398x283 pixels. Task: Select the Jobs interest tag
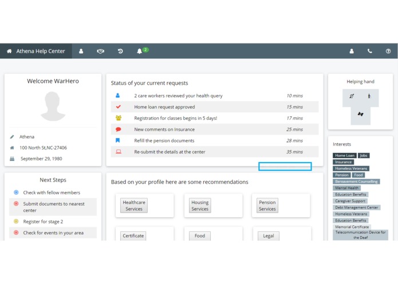click(364, 155)
